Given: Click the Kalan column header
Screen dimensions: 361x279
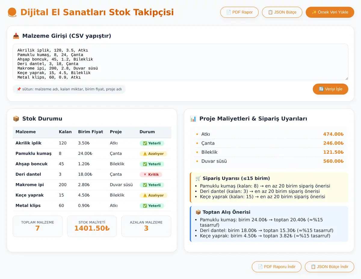Looking at the screenshot, I should tap(65, 132).
